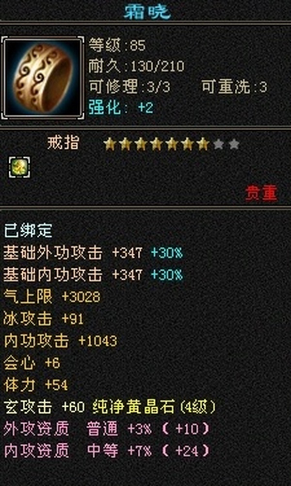Click the 已绑定 bound status text
Image resolution: width=291 pixels, height=486 pixels.
[x=28, y=231]
